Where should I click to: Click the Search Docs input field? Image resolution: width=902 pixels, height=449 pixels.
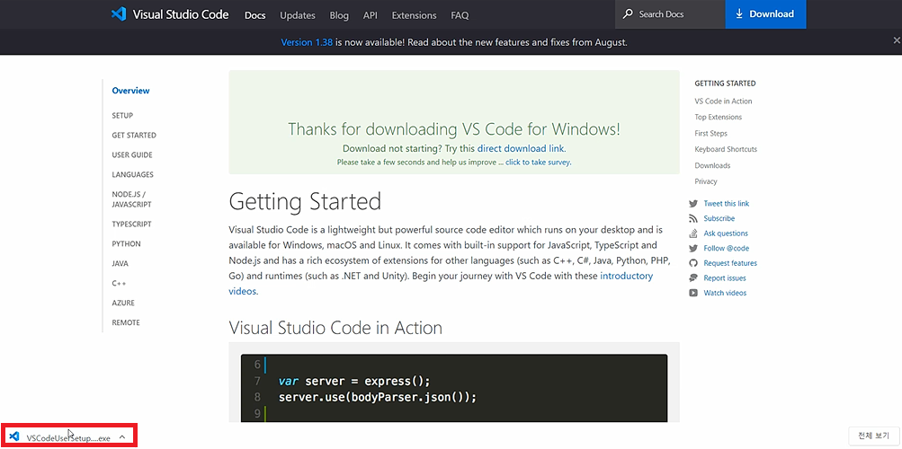670,14
